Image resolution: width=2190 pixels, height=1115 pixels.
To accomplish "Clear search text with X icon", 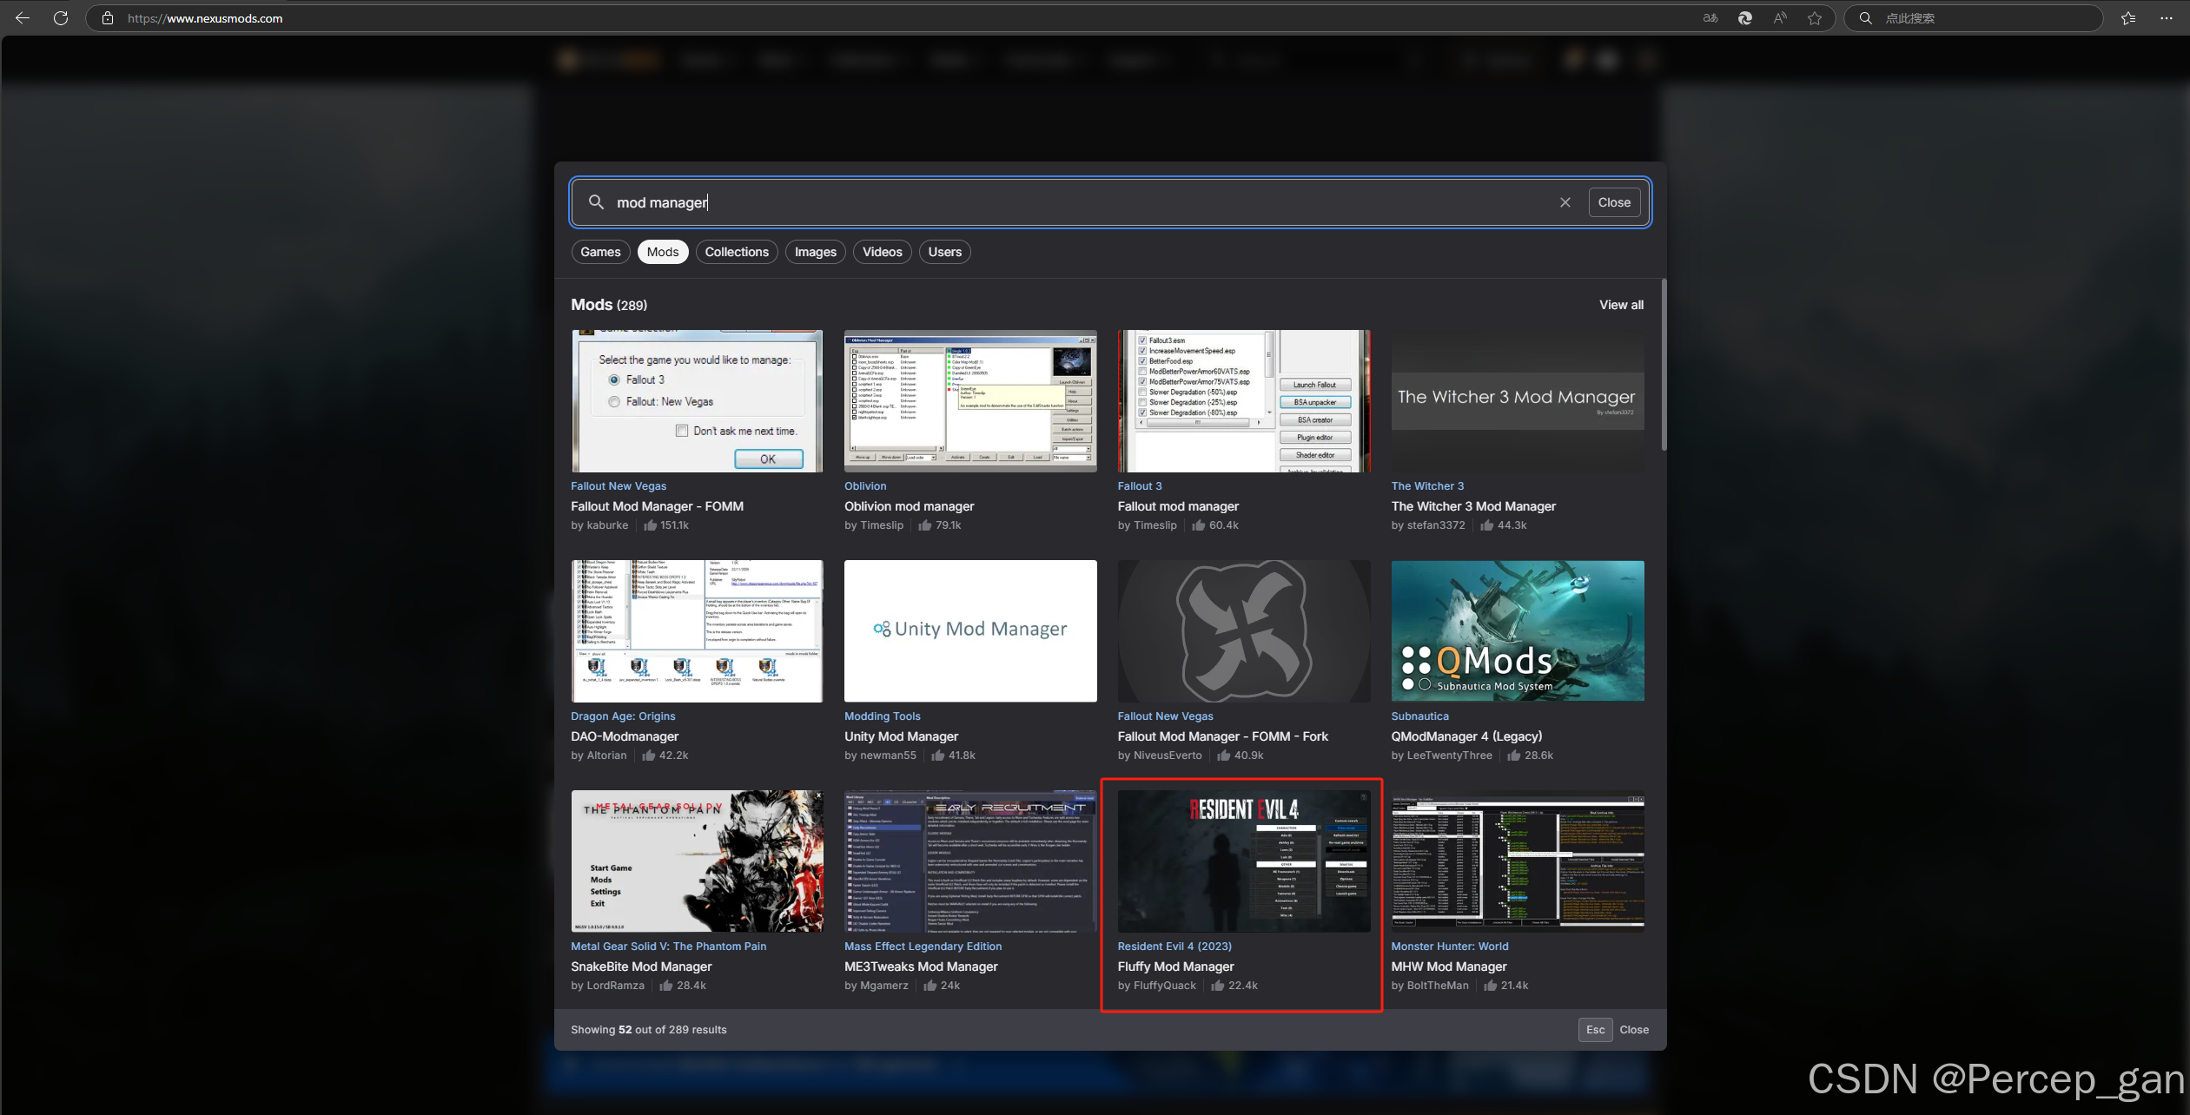I will [x=1565, y=202].
